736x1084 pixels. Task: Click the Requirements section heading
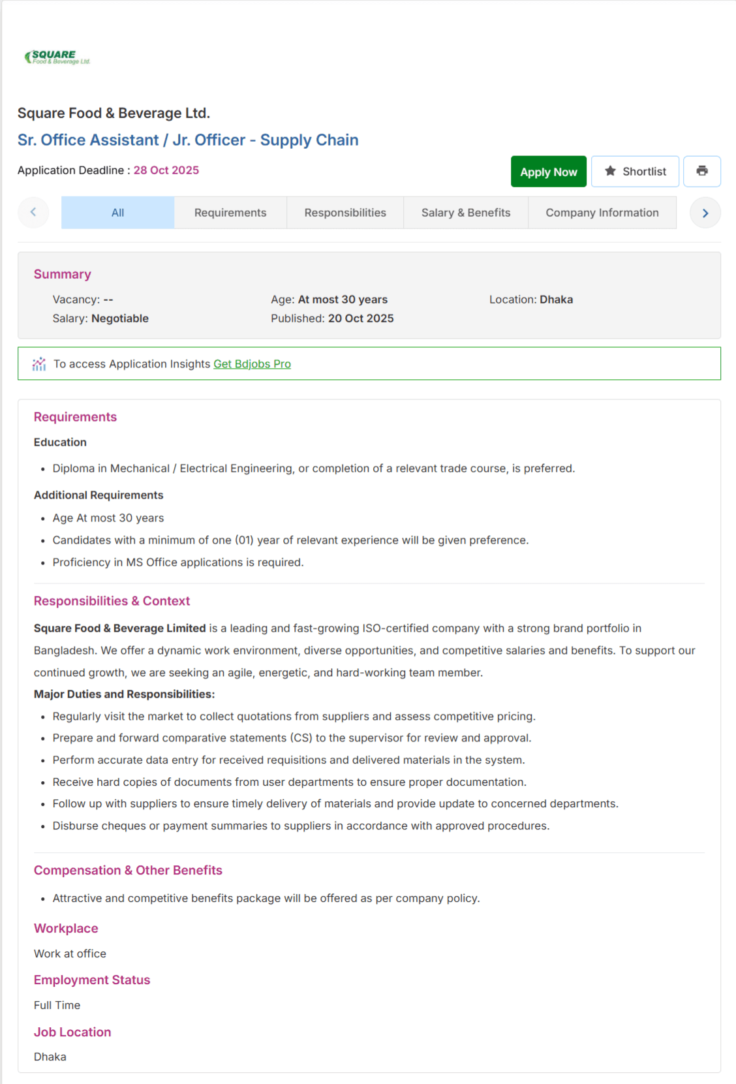tap(75, 417)
